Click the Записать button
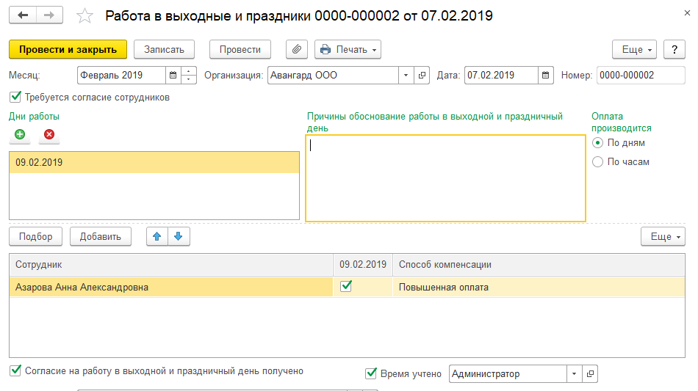 pos(164,49)
